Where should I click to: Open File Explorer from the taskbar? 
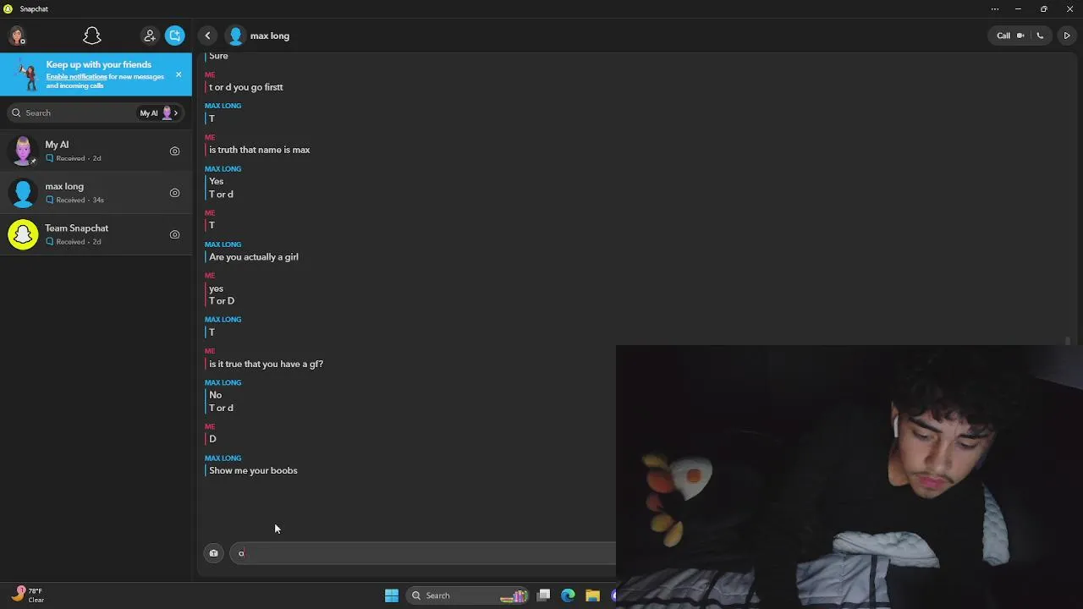pyautogui.click(x=592, y=595)
